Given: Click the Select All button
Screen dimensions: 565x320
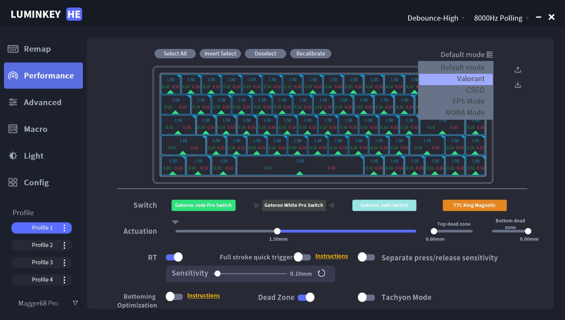Looking at the screenshot, I should (175, 53).
